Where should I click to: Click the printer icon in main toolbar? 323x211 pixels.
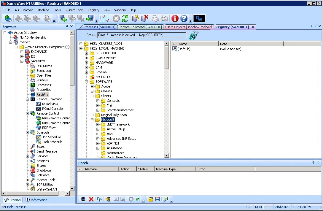click(x=155, y=18)
